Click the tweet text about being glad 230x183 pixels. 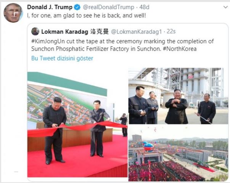pyautogui.click(x=87, y=15)
